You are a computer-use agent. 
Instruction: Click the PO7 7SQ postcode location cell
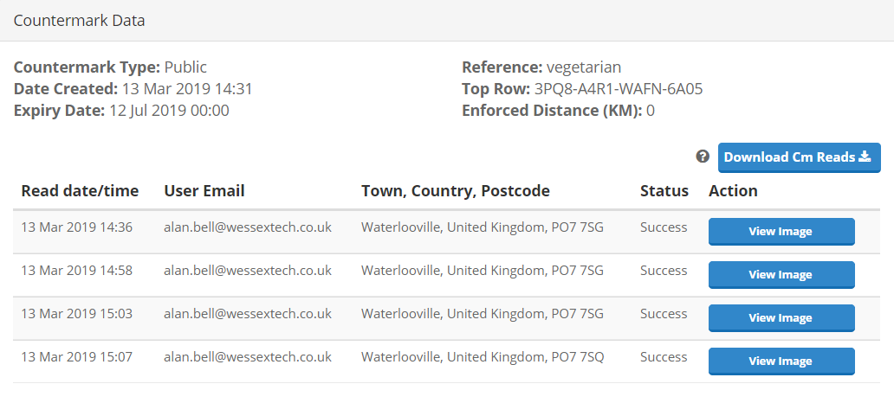[483, 357]
